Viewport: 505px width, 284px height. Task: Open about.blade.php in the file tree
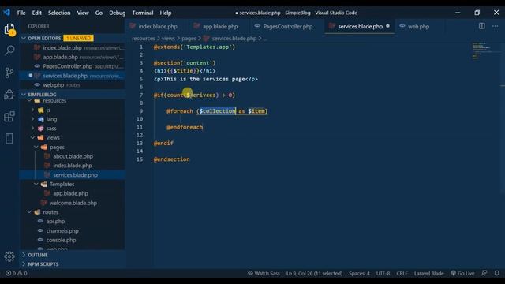(73, 156)
